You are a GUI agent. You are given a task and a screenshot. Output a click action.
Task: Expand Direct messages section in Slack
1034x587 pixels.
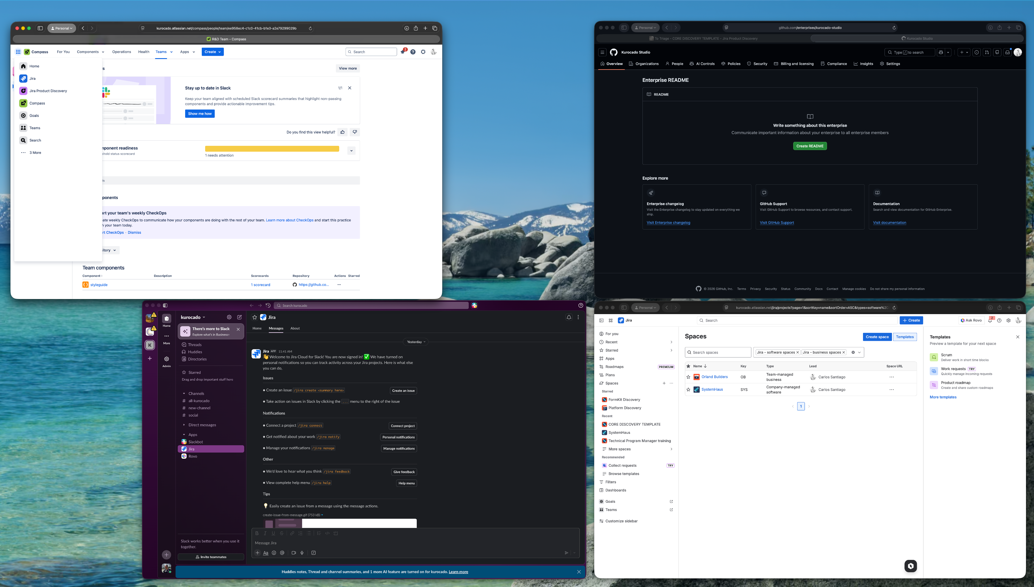tap(184, 425)
